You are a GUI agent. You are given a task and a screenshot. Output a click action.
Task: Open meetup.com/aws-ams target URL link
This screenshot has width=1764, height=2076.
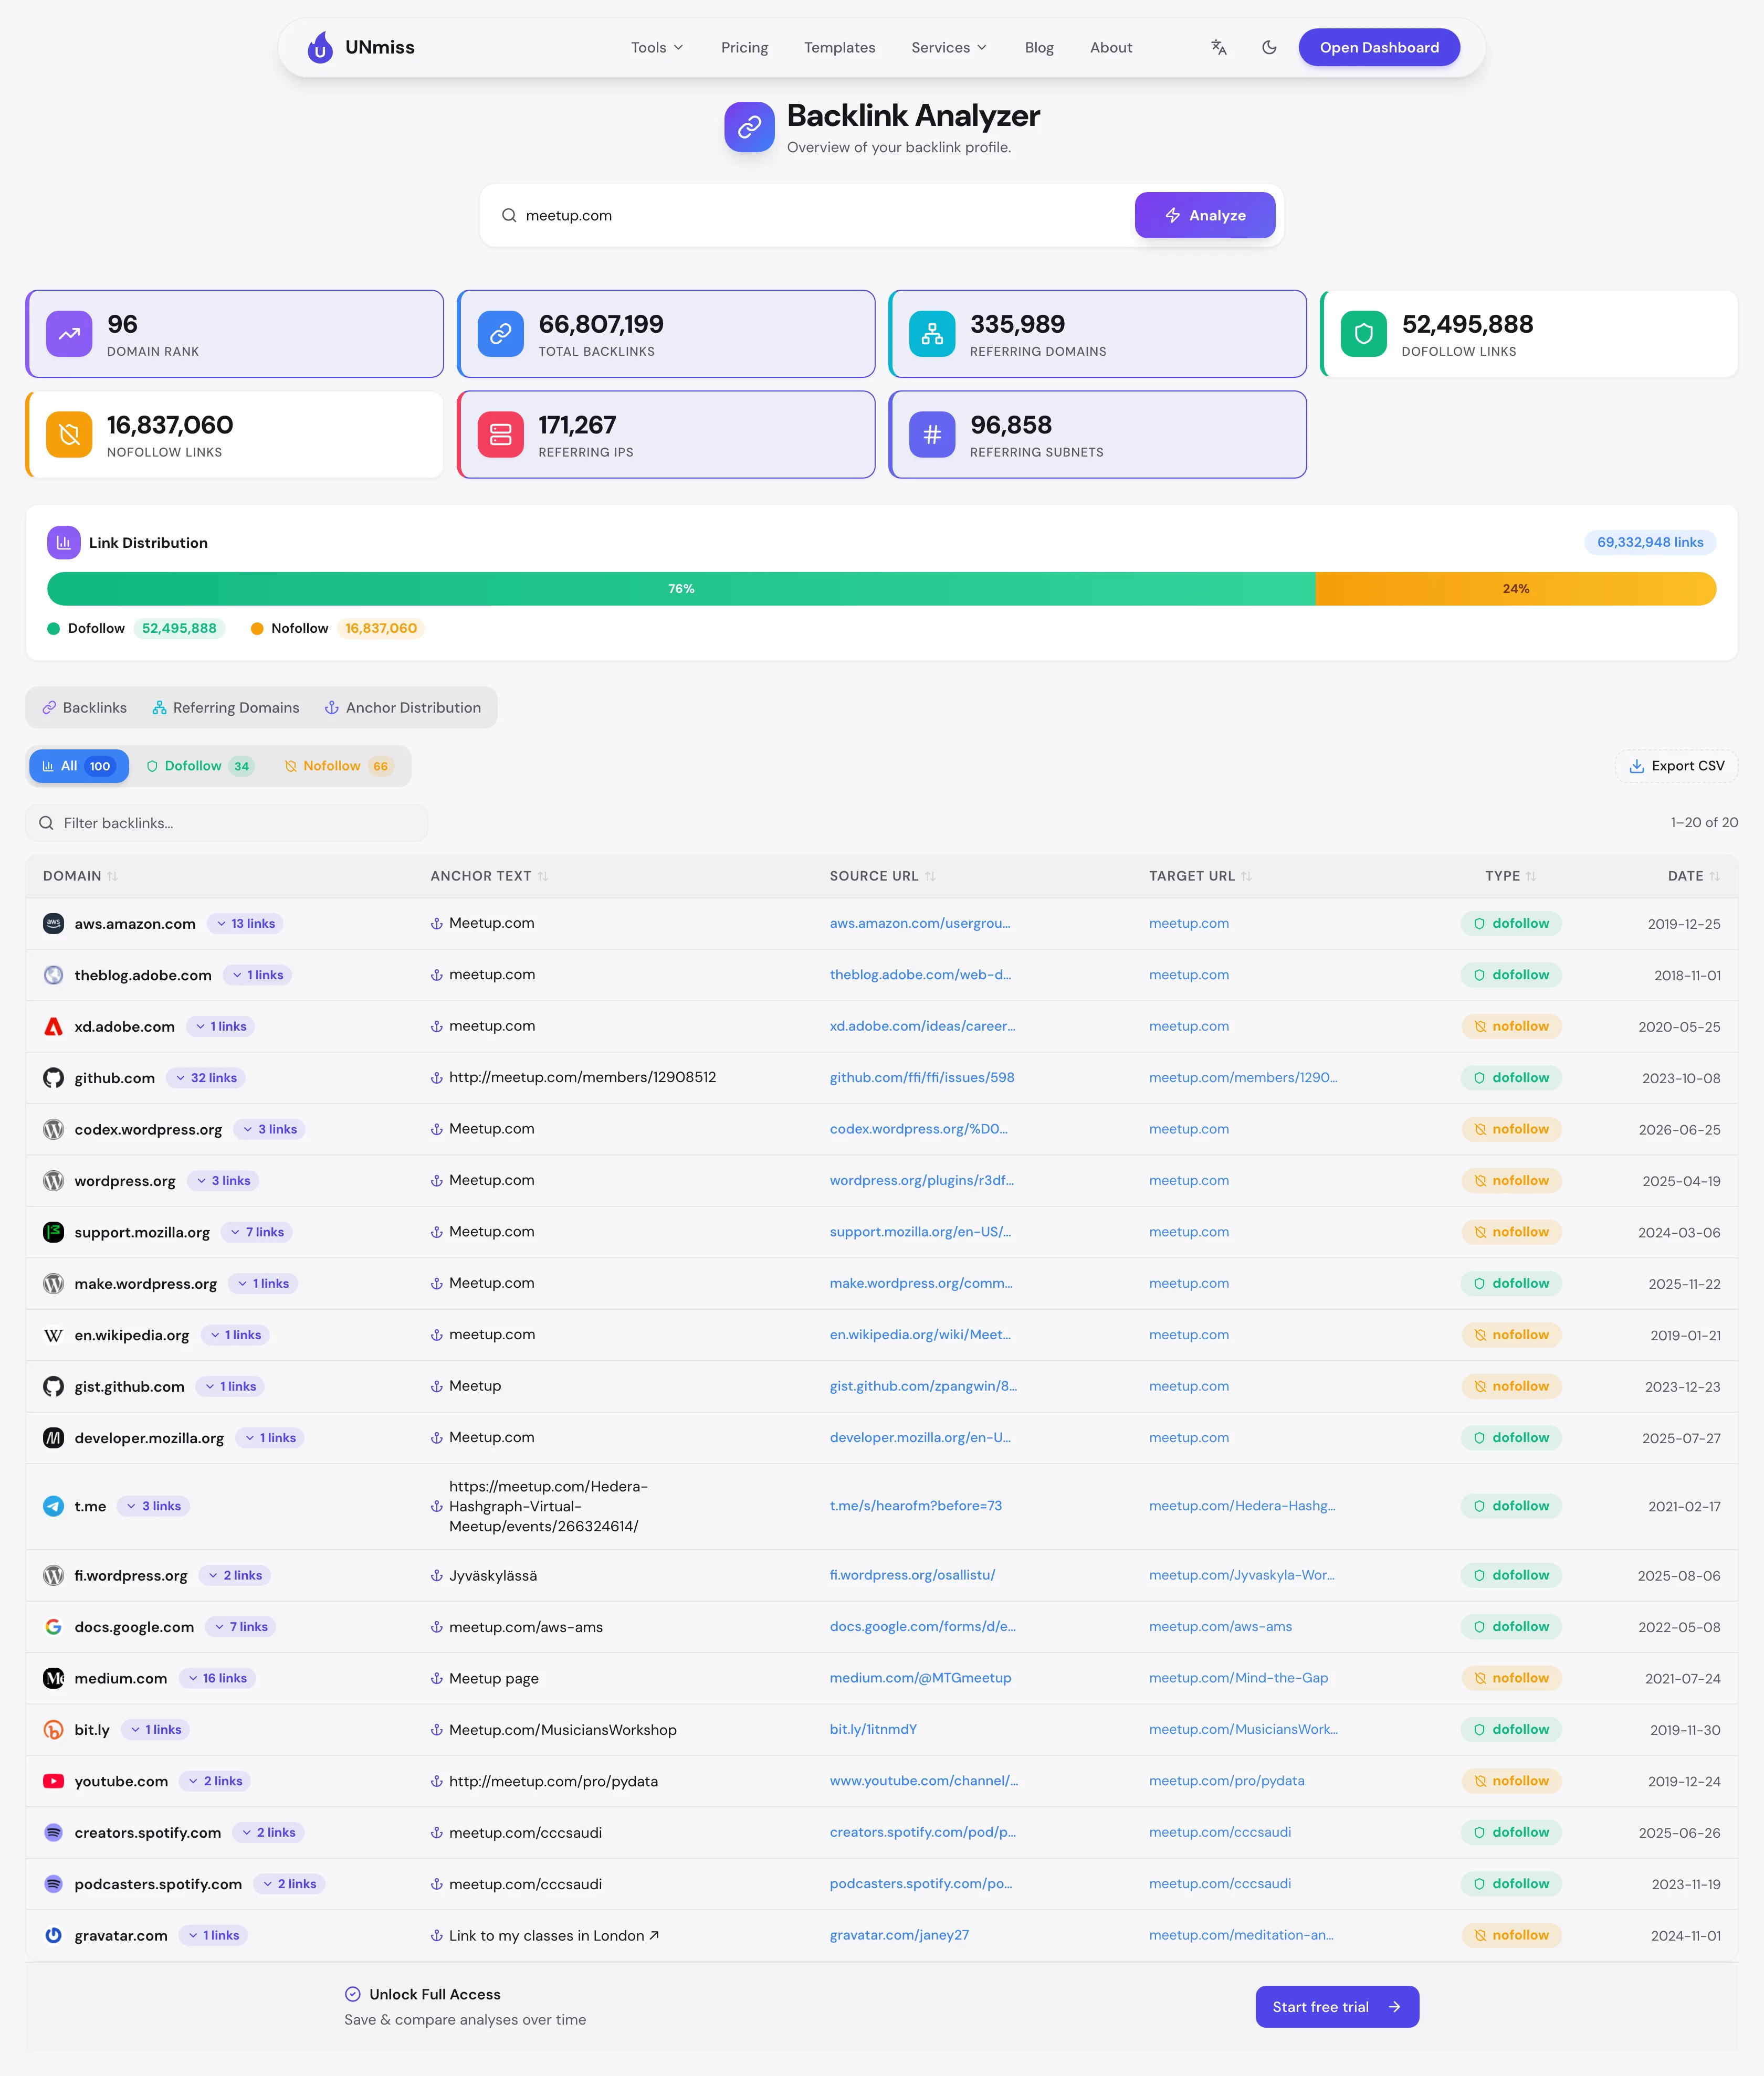[1220, 1627]
